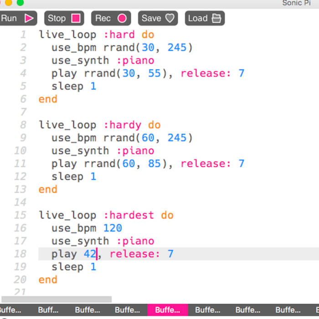The image size is (319, 319).
Task: Open the leftmost buffer tab
Action: 10,310
